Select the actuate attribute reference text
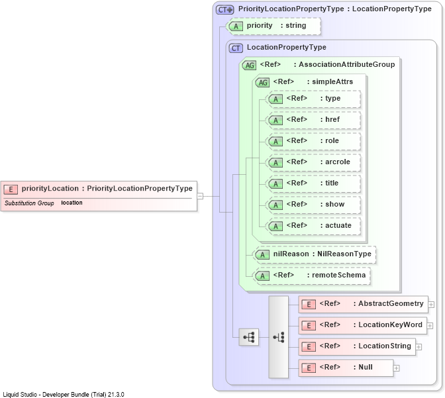Viewport: 445px width, 398px height. click(x=319, y=225)
